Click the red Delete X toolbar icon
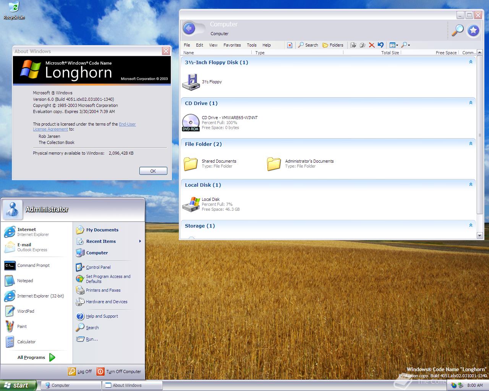489x391 pixels. click(372, 45)
